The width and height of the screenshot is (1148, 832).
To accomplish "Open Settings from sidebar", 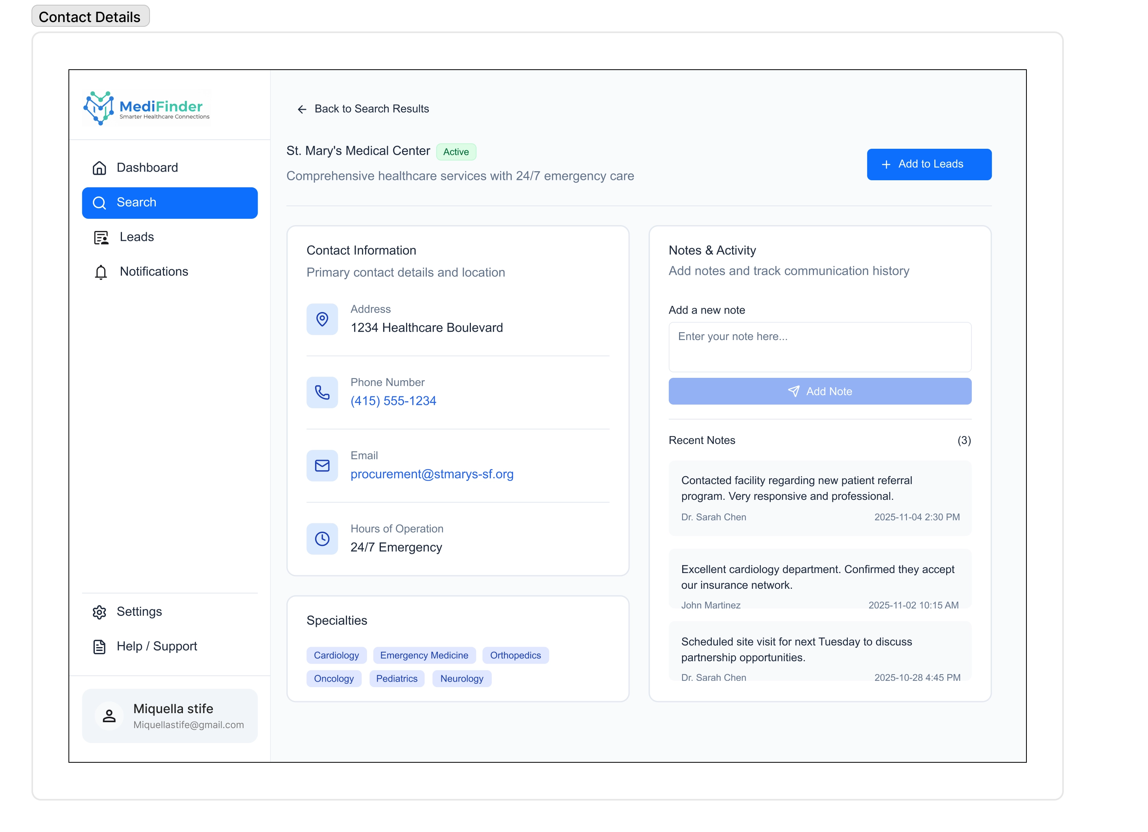I will tap(139, 612).
